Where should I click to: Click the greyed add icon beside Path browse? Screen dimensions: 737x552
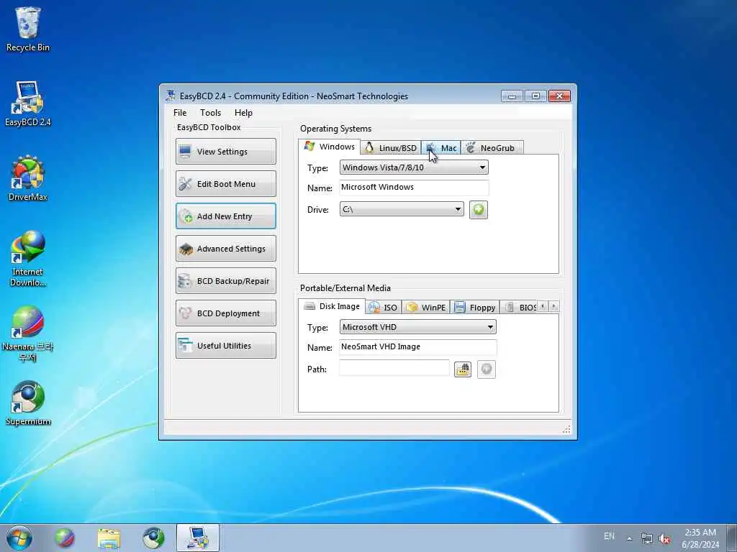coord(487,369)
